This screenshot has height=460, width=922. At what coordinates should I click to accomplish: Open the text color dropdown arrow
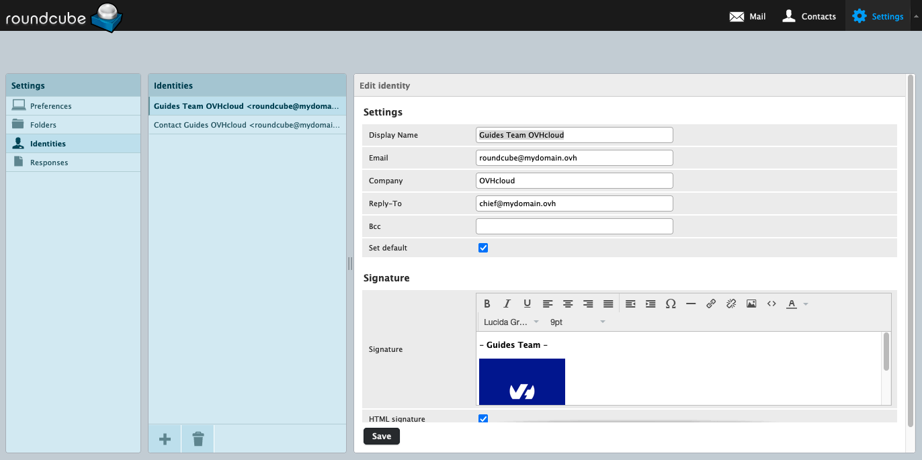pyautogui.click(x=806, y=304)
